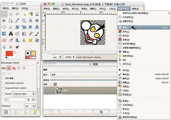The image size is (171, 120).
Task: Open 求助(H) help menu in toolbox window
Action: 25,8
